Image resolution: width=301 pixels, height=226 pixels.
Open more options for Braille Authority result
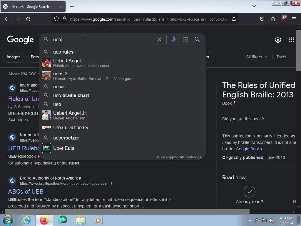coord(111,184)
